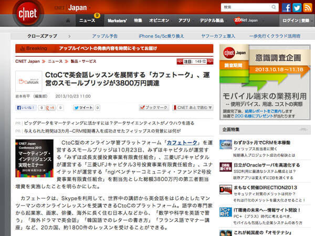This screenshot has height=236, width=315.
Task: Click the カフェトーク hyperlink in article
Action: pyautogui.click(x=182, y=143)
